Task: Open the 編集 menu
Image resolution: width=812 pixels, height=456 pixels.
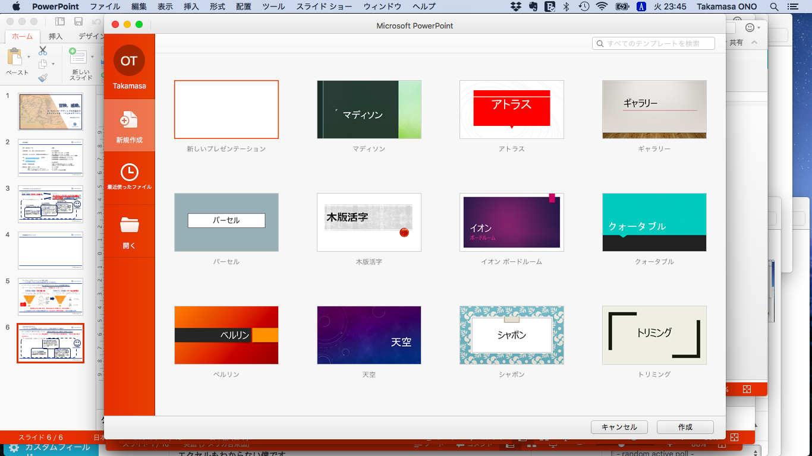Action: click(139, 7)
